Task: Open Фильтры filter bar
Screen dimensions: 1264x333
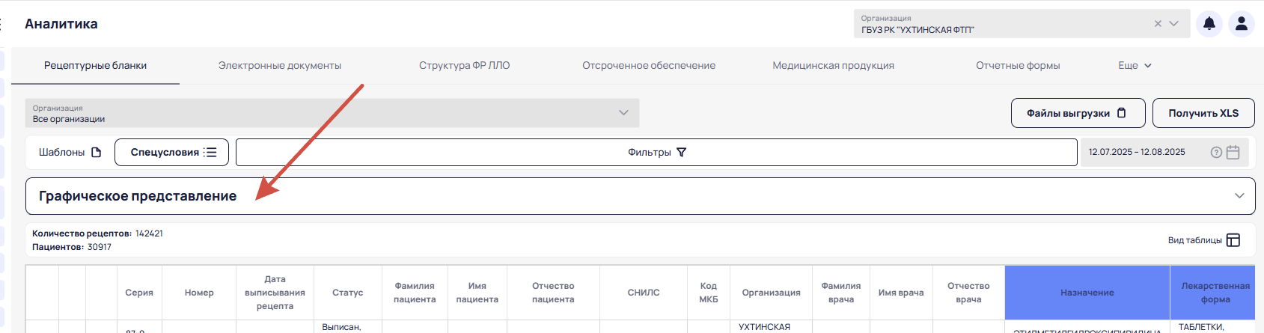Action: (x=656, y=153)
